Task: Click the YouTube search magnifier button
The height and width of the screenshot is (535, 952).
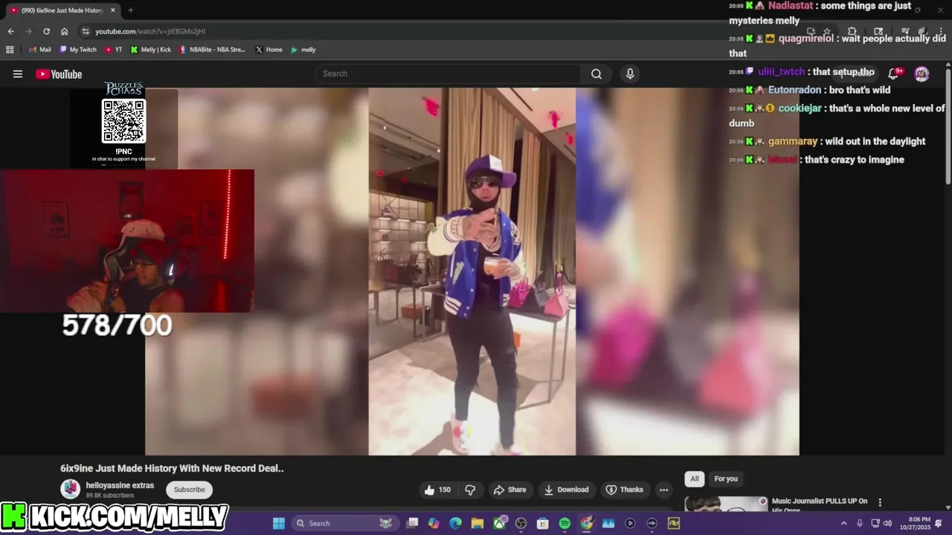Action: [596, 74]
